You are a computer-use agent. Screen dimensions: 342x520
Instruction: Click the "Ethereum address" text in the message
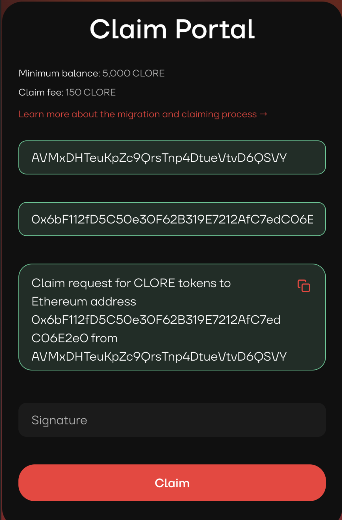coord(84,302)
